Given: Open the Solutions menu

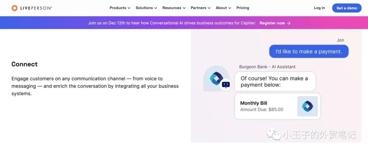Looking at the screenshot, I should pos(146,8).
